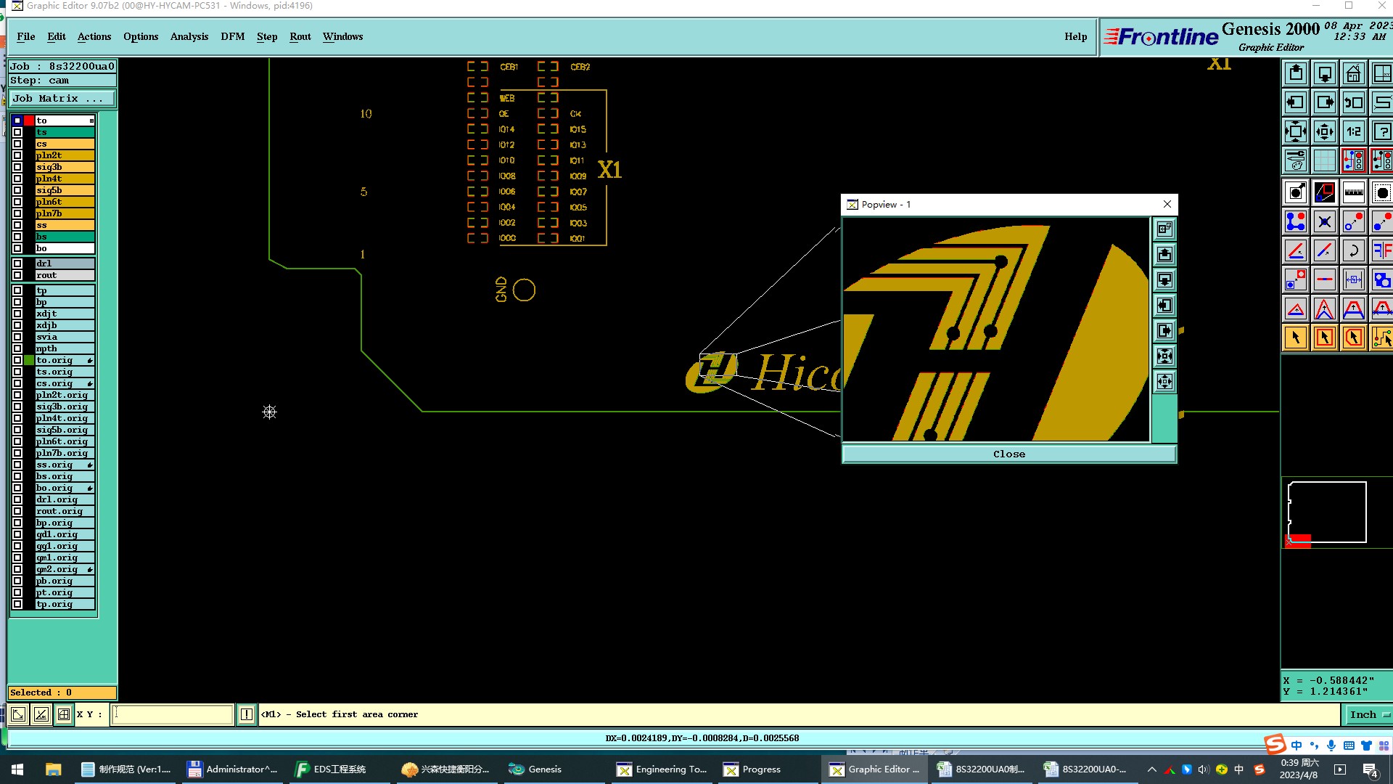The image size is (1393, 784).
Task: Click the curved rotate arrow icon
Action: [x=1354, y=250]
